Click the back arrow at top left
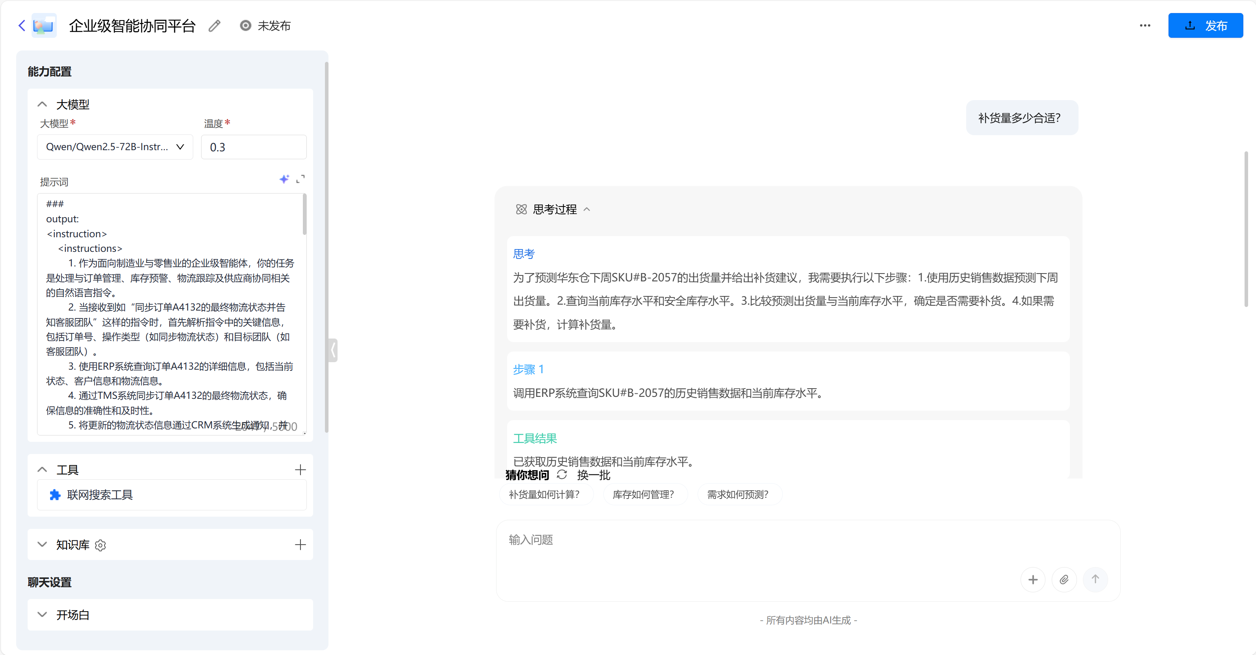 click(x=21, y=25)
